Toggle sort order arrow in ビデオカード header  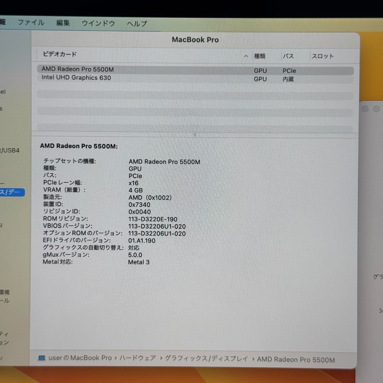(246, 56)
